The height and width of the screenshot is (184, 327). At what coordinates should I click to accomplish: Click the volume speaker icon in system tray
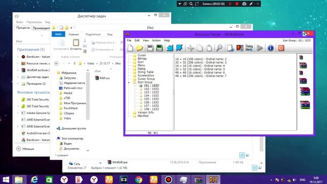(x=294, y=180)
